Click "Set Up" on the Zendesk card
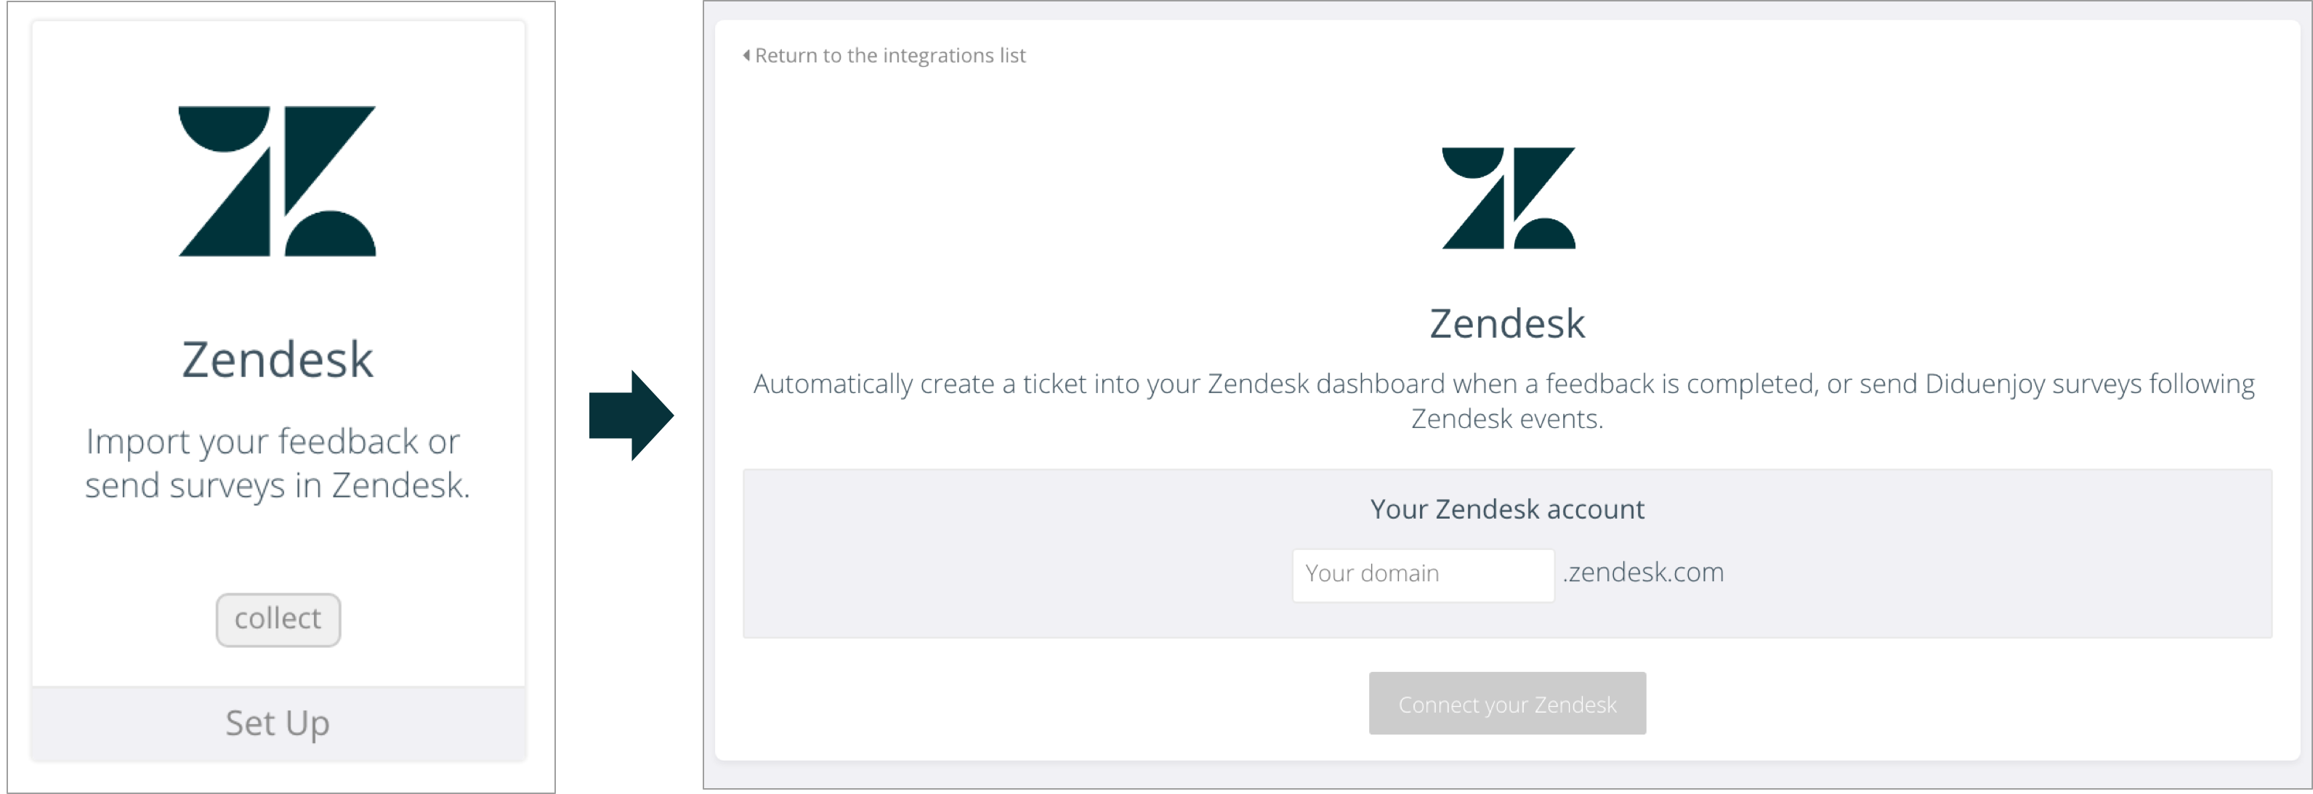The height and width of the screenshot is (794, 2313). point(277,723)
